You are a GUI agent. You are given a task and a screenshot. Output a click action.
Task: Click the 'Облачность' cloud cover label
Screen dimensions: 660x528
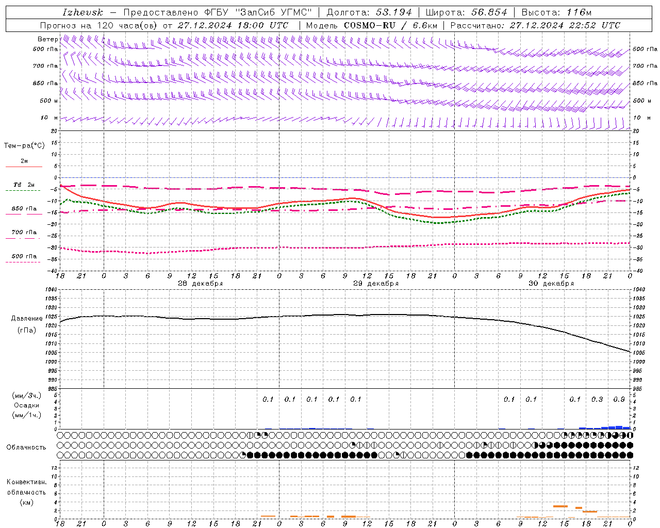[26, 448]
